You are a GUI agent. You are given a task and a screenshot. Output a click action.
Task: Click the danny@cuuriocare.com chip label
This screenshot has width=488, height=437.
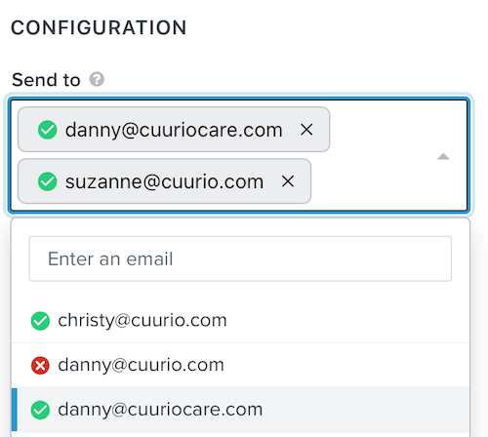tap(174, 130)
